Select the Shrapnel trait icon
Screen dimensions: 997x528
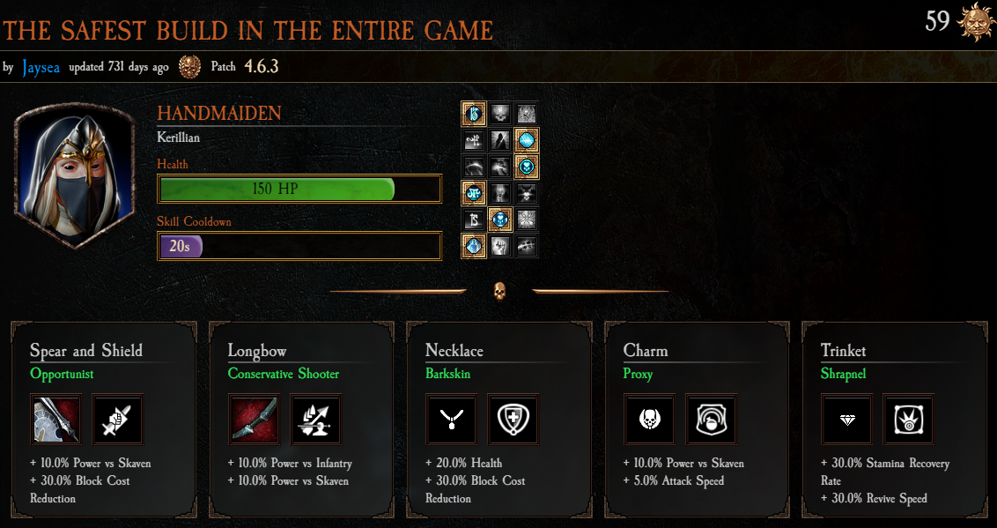[908, 420]
